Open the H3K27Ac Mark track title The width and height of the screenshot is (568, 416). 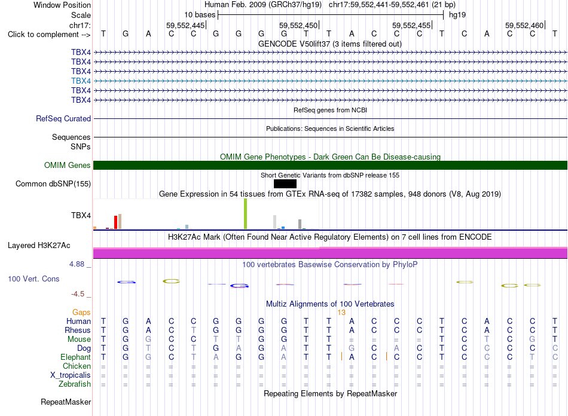[330, 237]
